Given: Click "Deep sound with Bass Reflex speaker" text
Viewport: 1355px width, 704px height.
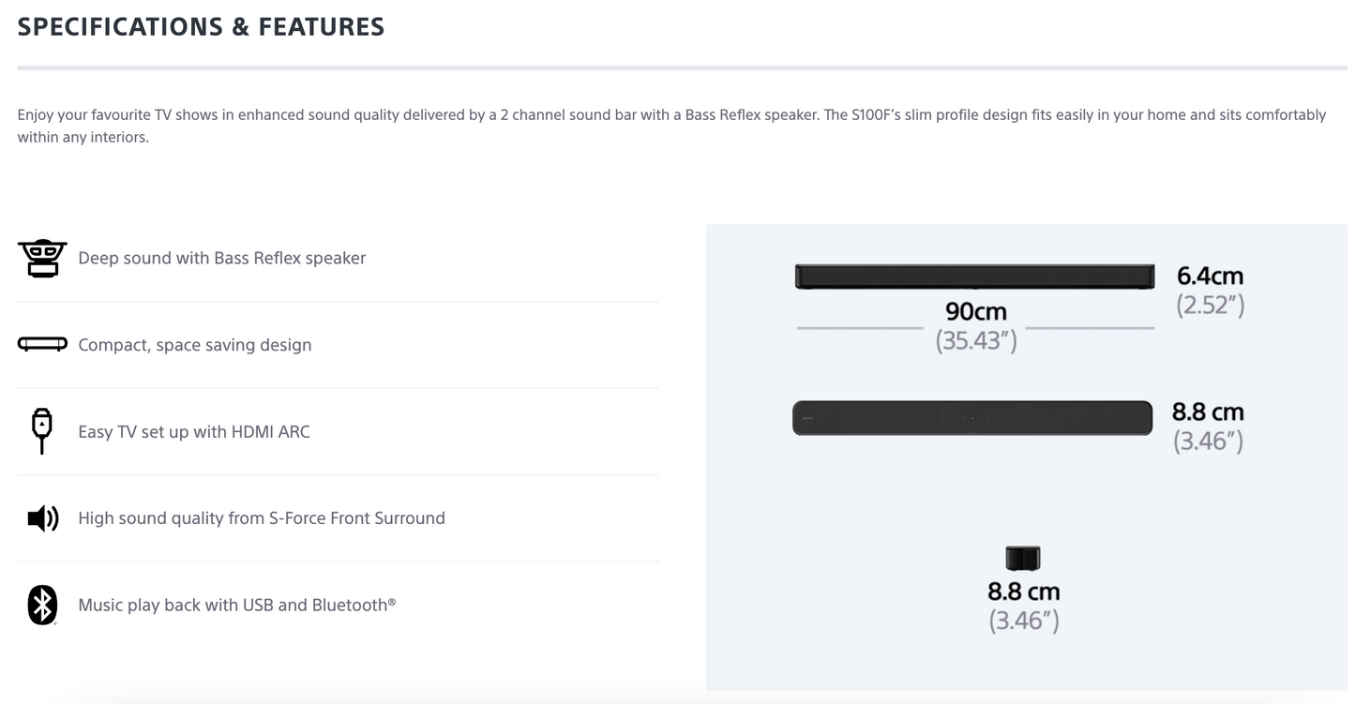Looking at the screenshot, I should tap(222, 258).
